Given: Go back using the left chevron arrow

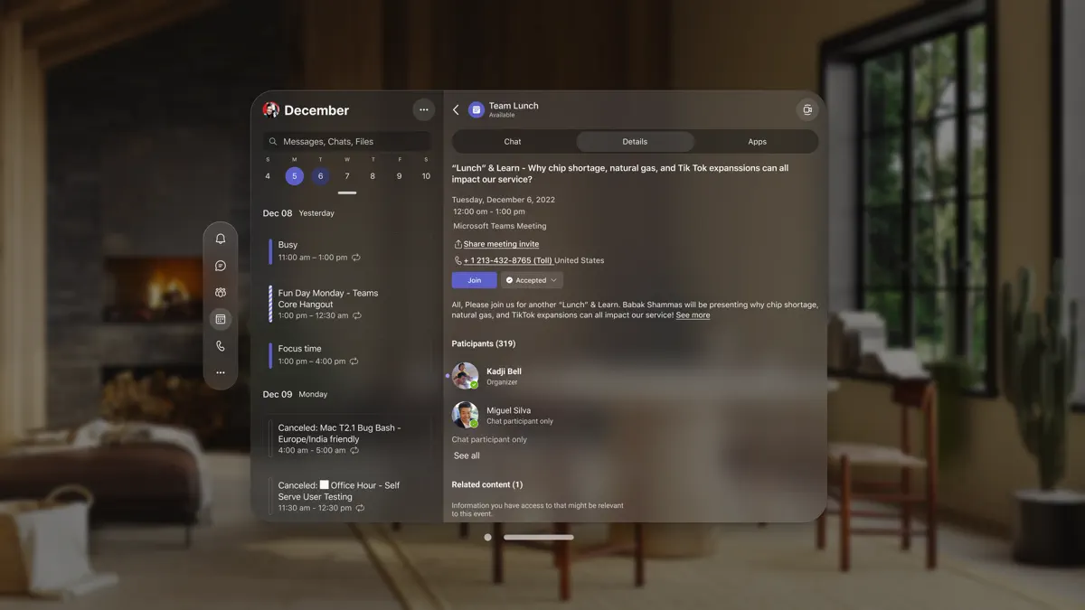Looking at the screenshot, I should pyautogui.click(x=456, y=108).
